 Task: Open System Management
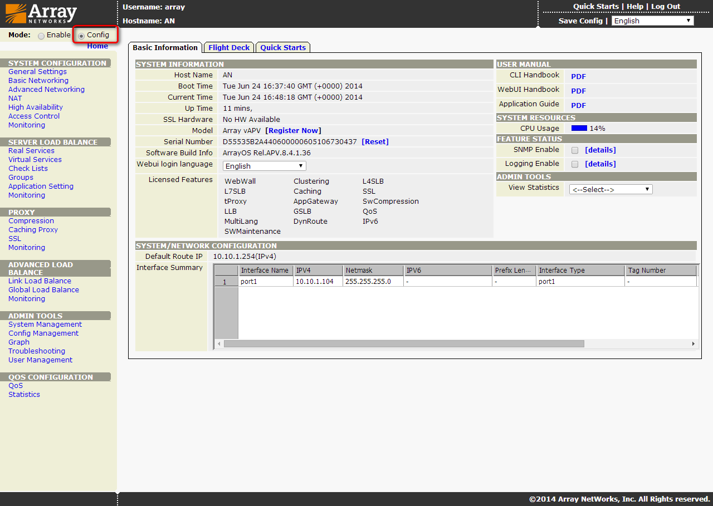[x=45, y=325]
